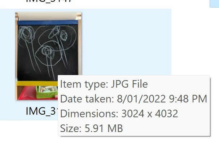Viewport: 219px width, 145px height.
Task: Click the 'Item type: JPG File' tooltip line
Action: tap(104, 84)
